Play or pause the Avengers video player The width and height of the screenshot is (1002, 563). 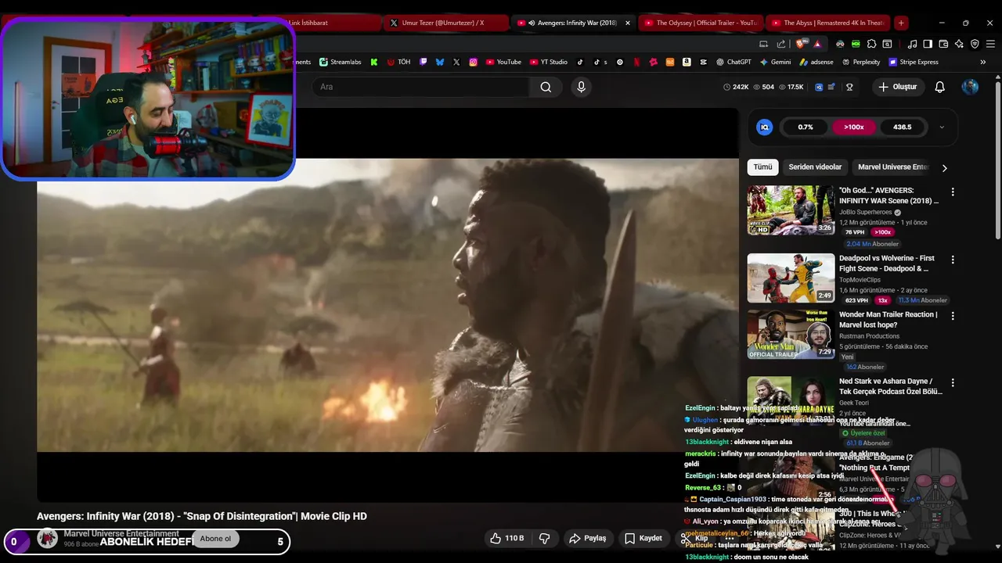click(x=387, y=305)
